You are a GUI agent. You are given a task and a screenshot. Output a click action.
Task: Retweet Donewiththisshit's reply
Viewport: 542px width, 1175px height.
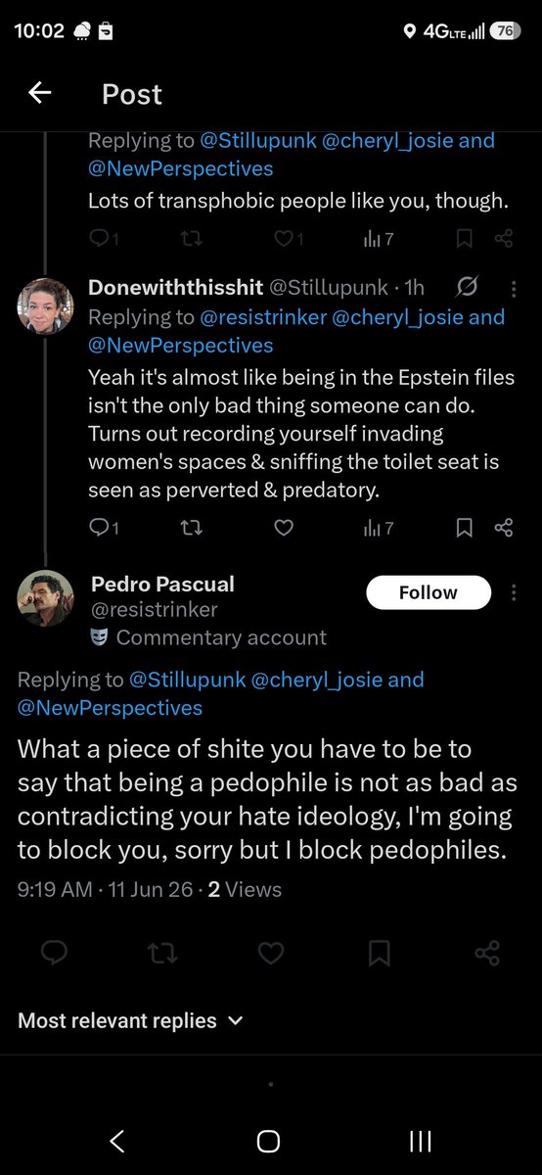tap(191, 528)
